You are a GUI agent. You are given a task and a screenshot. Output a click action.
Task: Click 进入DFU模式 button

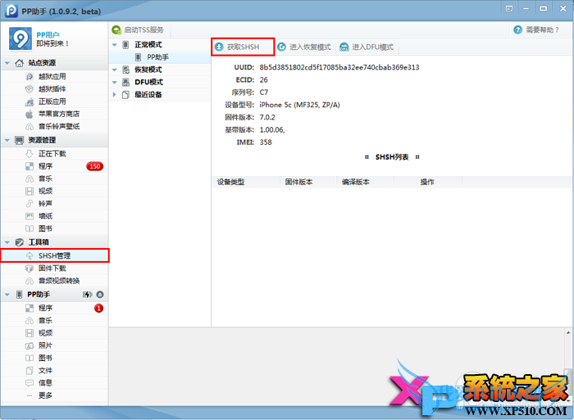pos(367,47)
